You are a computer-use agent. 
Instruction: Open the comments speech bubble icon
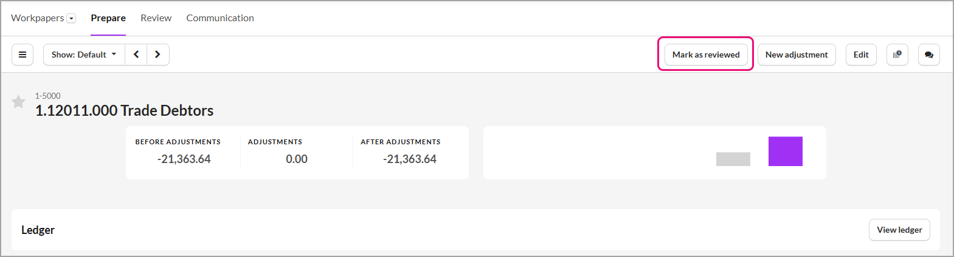pyautogui.click(x=928, y=55)
